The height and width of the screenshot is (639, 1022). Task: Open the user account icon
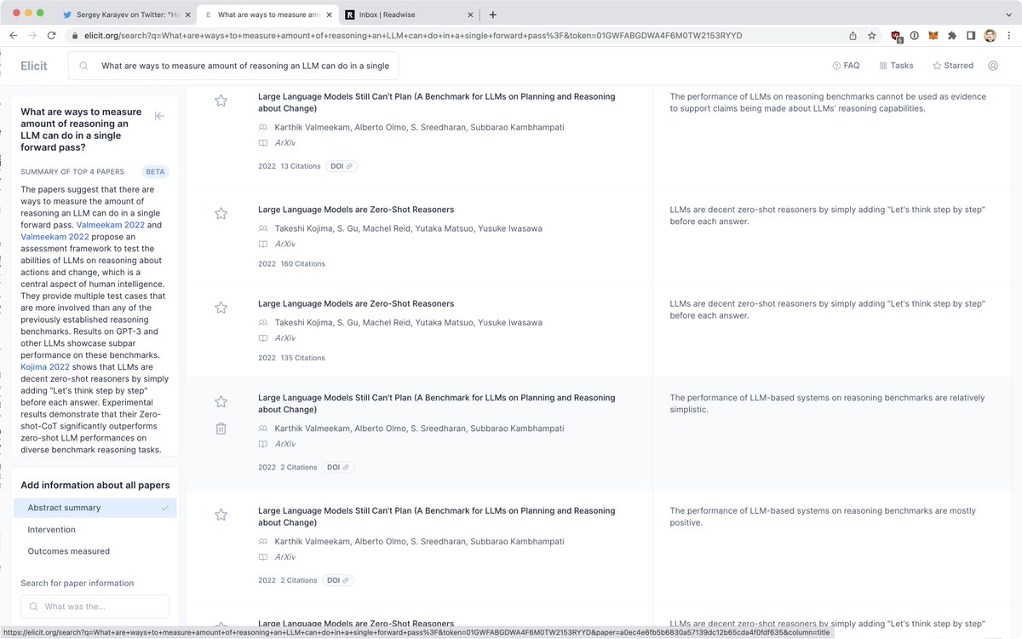point(992,66)
